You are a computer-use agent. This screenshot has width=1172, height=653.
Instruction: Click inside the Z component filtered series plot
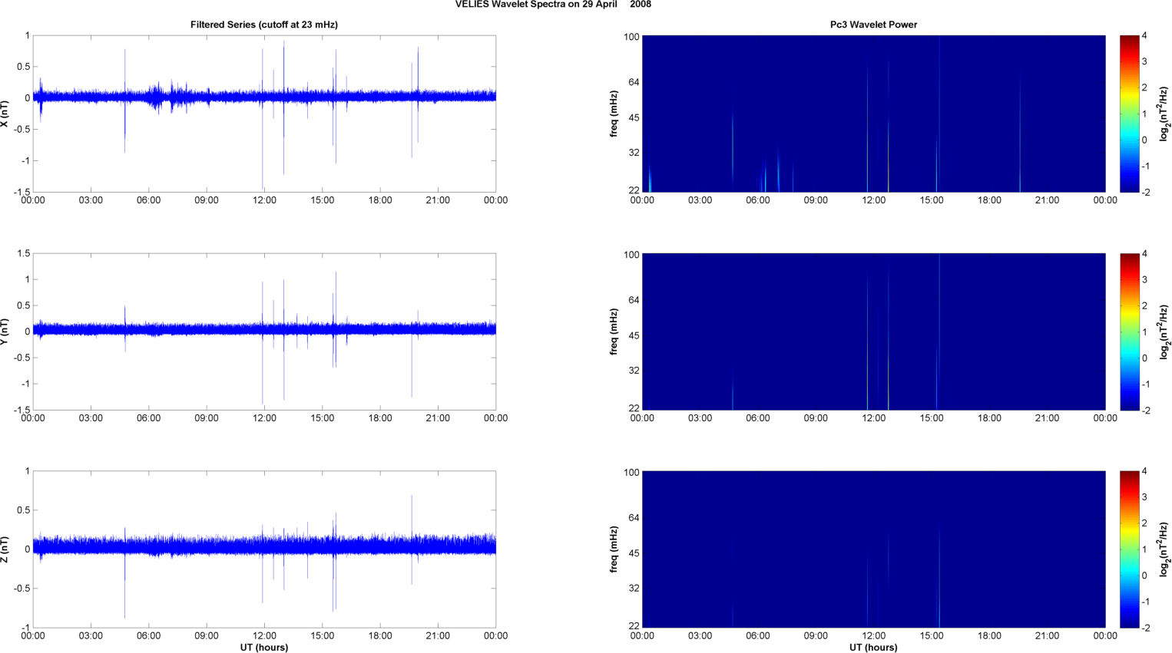[x=264, y=549]
